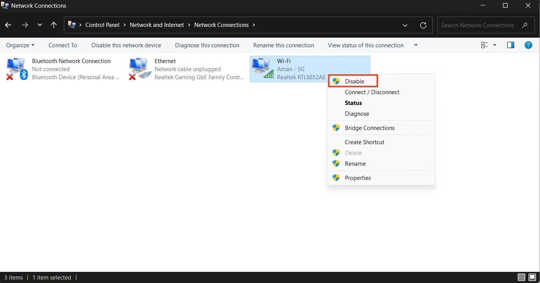Open recent locations chevron beside forward arrow

point(40,25)
